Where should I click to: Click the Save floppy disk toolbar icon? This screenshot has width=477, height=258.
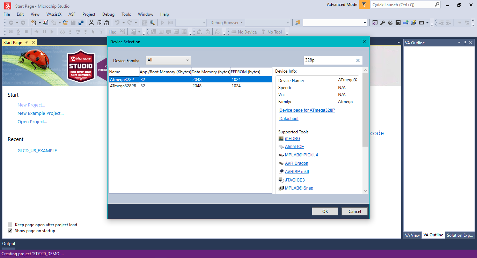click(73, 23)
